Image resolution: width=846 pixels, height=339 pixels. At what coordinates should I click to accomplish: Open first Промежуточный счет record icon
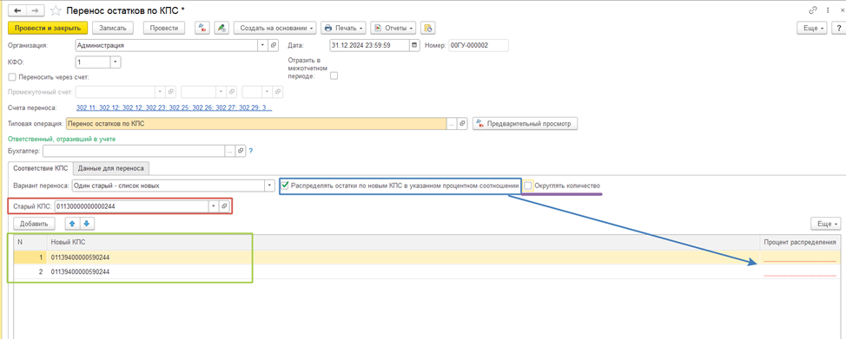coord(171,92)
